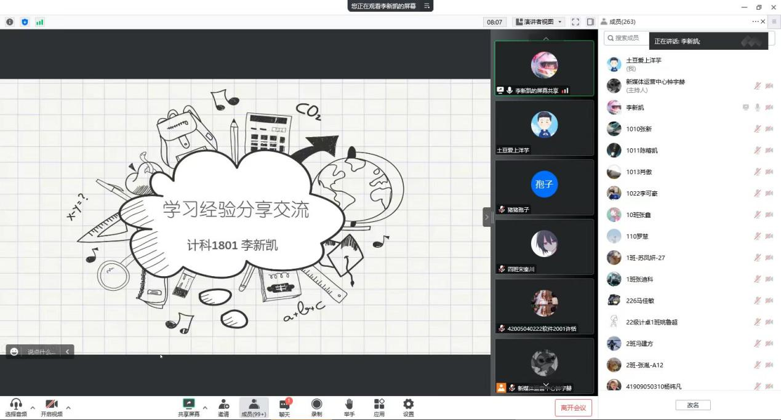781x420 pixels.
Task: Open the 聊天 (Chat) panel
Action: click(x=284, y=405)
